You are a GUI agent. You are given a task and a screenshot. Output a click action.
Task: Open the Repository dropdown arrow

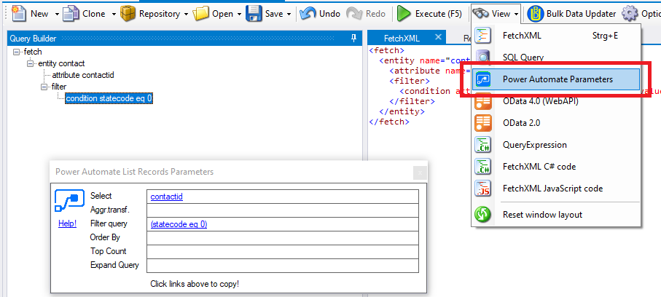click(187, 14)
